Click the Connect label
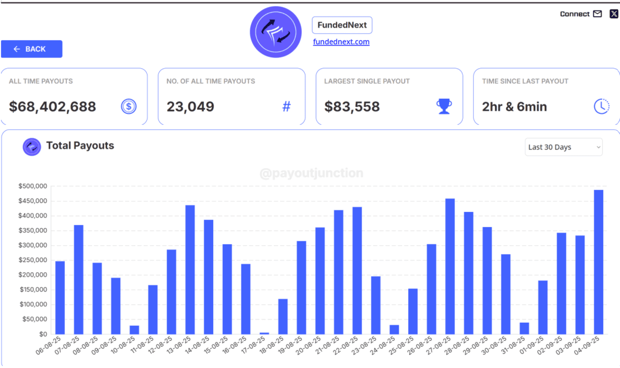Image resolution: width=620 pixels, height=368 pixels. [x=575, y=14]
